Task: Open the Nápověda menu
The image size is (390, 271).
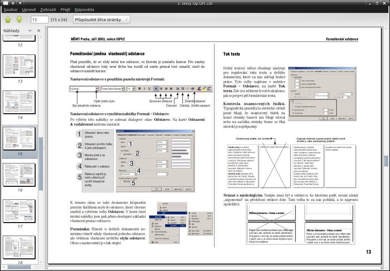Action: coord(84,9)
